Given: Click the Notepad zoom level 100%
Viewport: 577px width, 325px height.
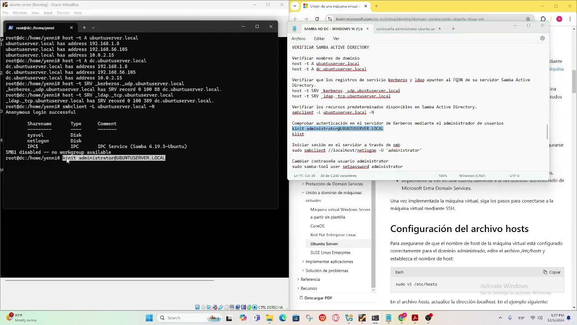Looking at the screenshot, I should tap(443, 176).
